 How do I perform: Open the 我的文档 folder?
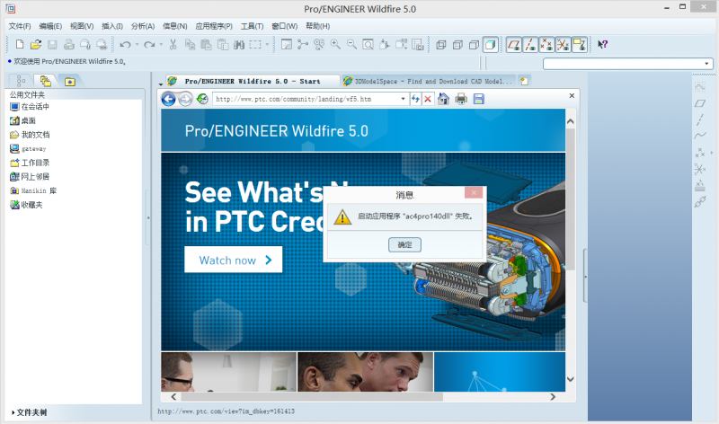(30, 135)
